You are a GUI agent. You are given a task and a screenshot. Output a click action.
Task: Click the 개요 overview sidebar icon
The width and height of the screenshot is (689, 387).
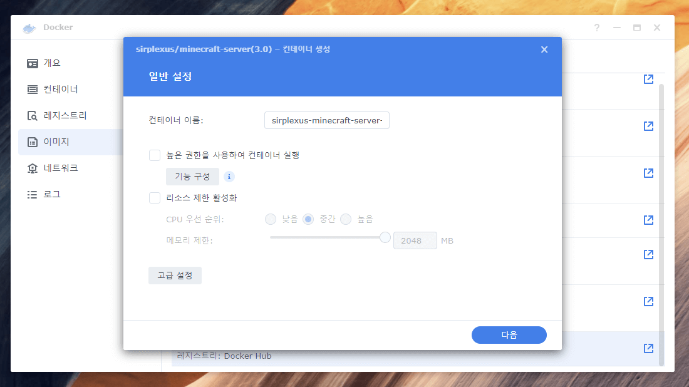pyautogui.click(x=33, y=63)
